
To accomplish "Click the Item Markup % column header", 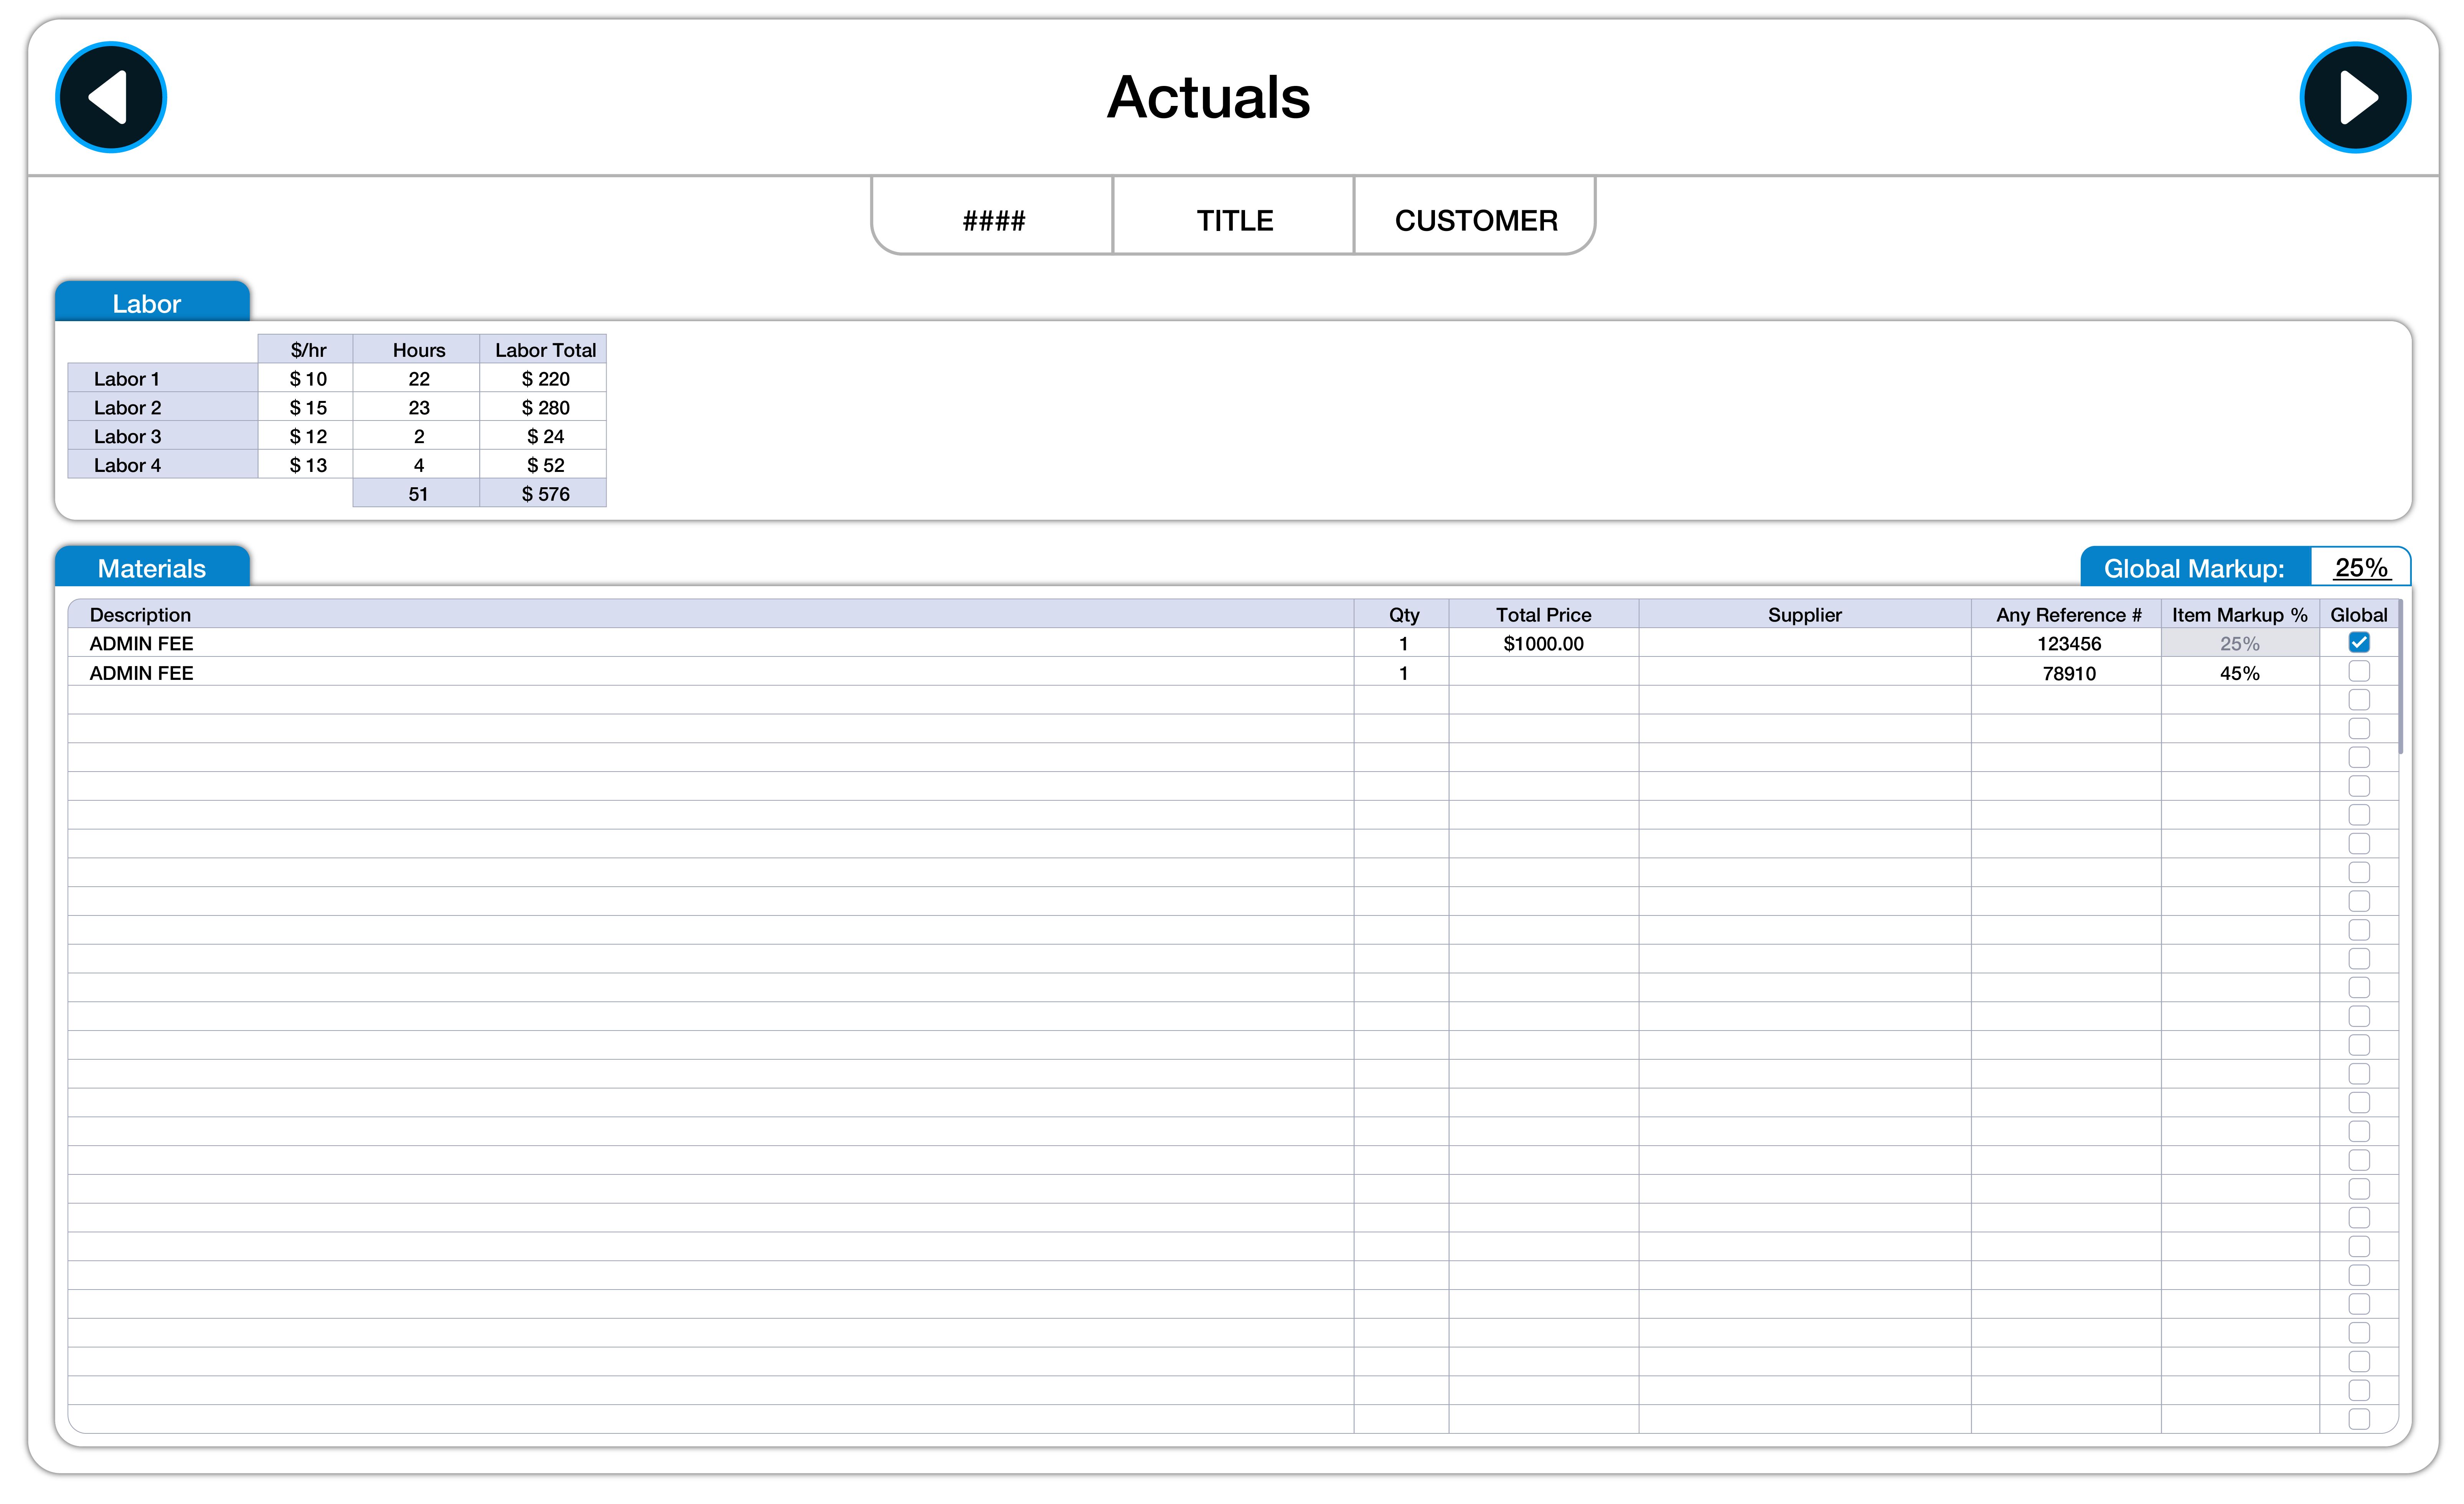I will click(2240, 614).
